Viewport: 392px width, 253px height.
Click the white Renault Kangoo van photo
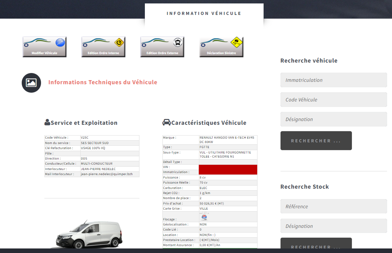coord(88,234)
